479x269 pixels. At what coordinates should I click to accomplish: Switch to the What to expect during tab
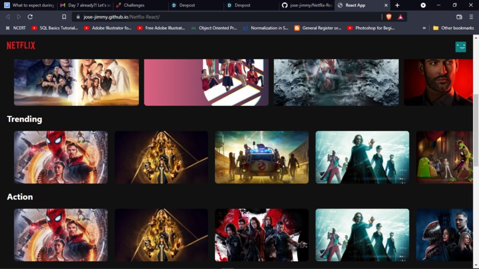[29, 5]
